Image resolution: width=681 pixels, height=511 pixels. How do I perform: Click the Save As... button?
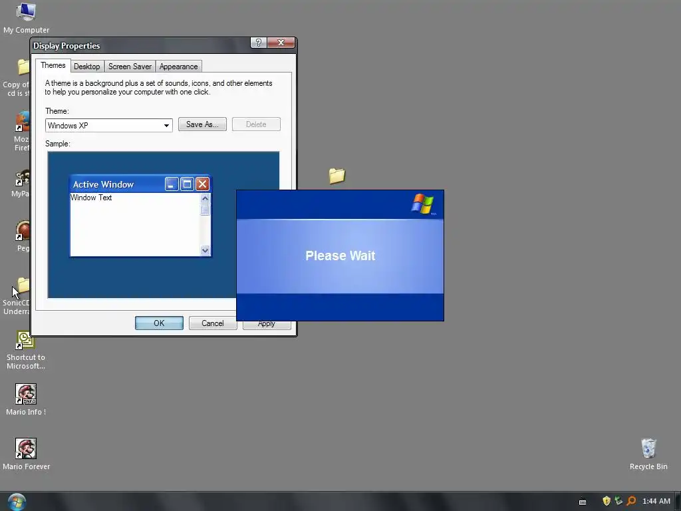point(202,124)
